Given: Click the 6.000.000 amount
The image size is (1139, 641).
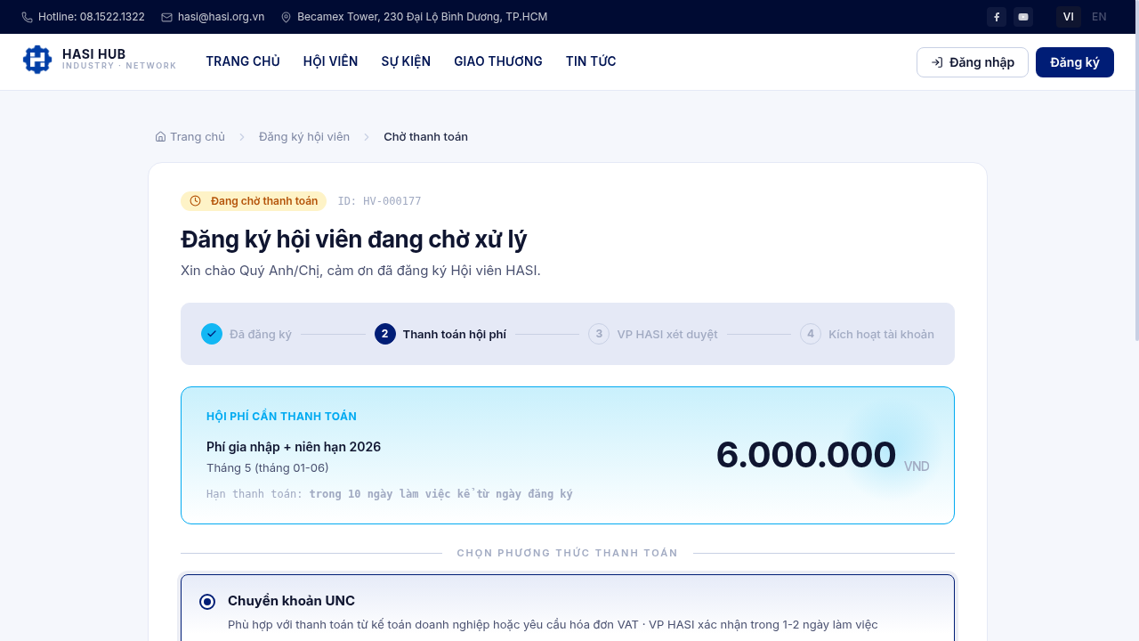Looking at the screenshot, I should pyautogui.click(x=806, y=455).
